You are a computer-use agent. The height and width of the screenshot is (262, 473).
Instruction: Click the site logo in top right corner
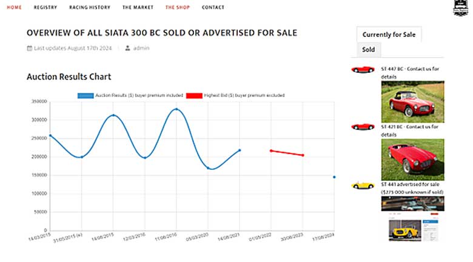coord(463,6)
